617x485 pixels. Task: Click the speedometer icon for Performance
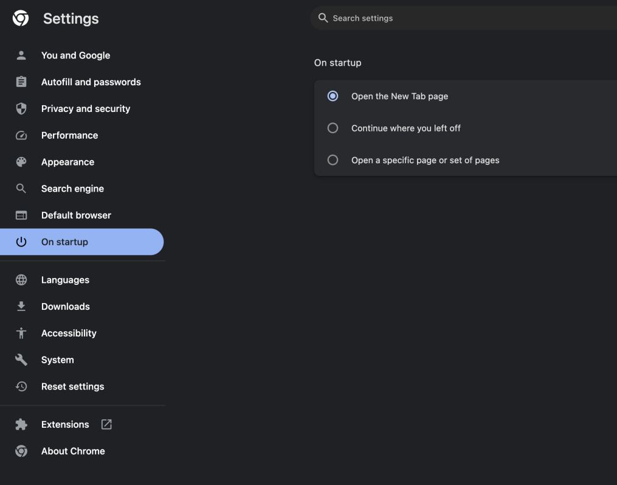coord(21,136)
